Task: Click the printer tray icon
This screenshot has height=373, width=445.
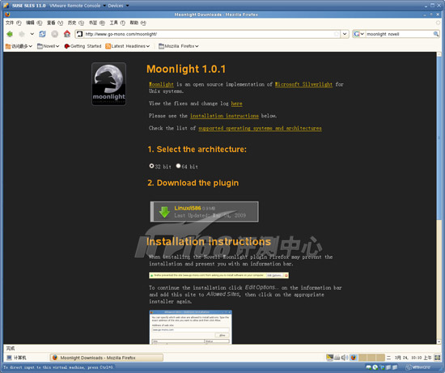Action: click(337, 358)
